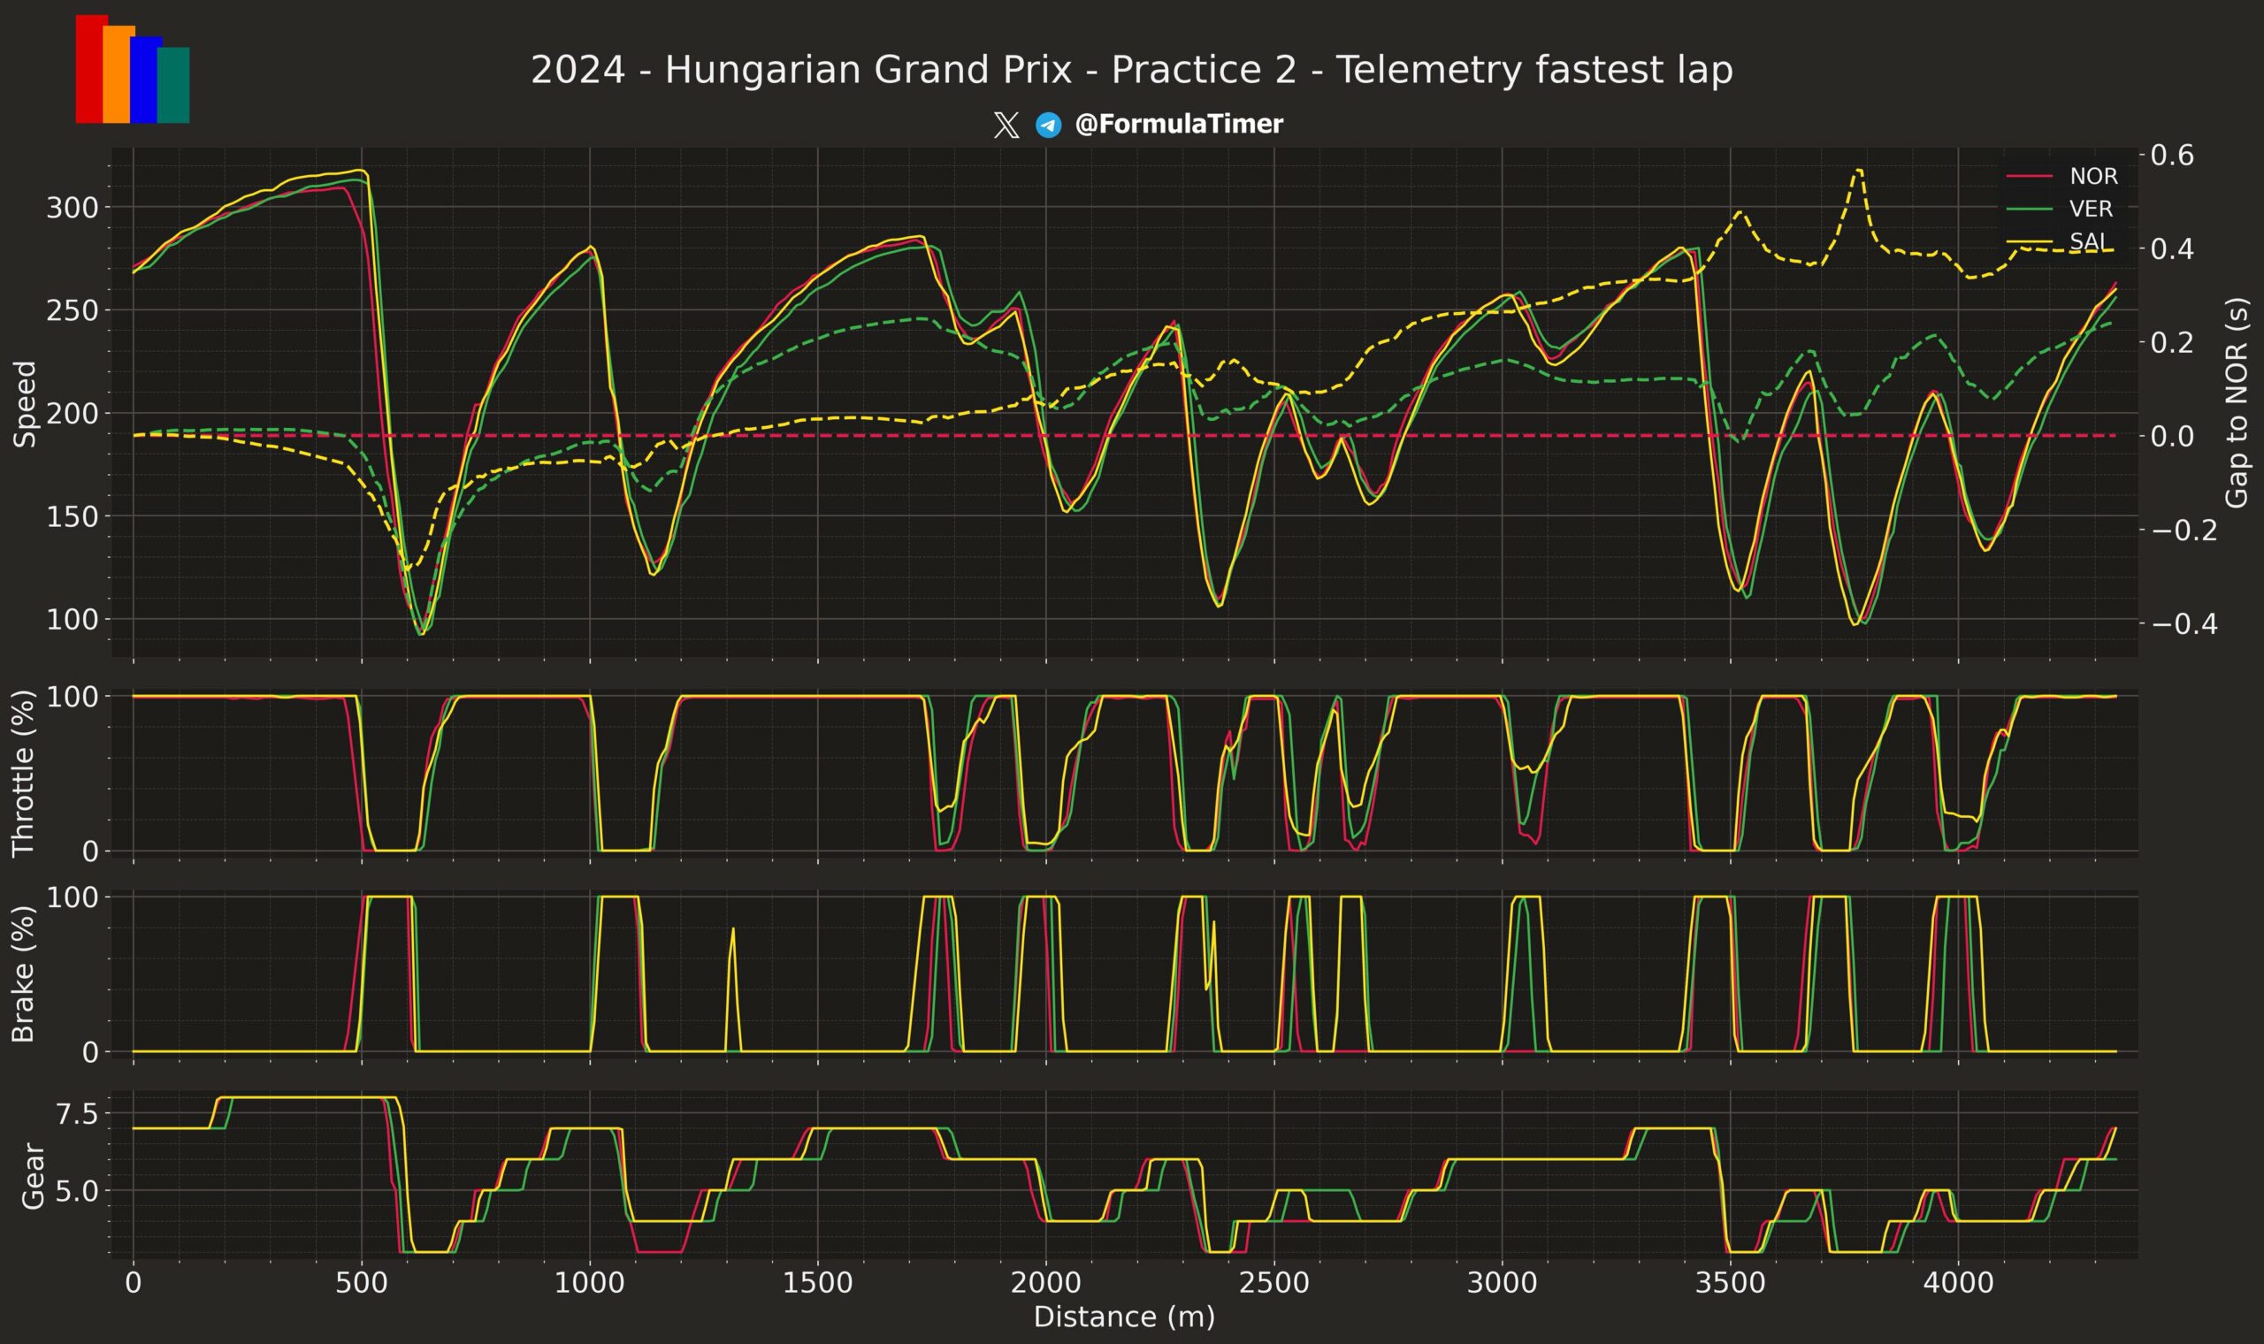
Task: Select the Throttle (%) axis label
Action: coord(24,774)
